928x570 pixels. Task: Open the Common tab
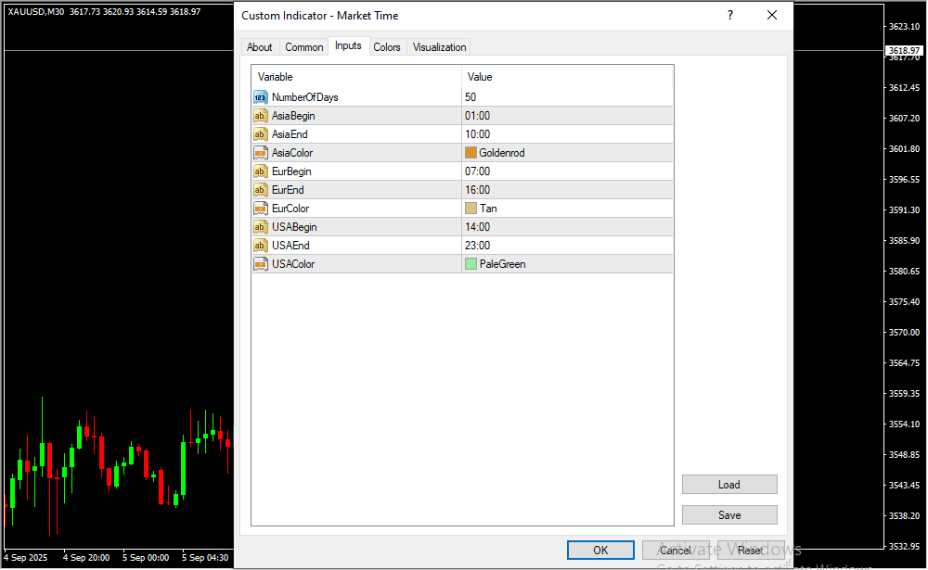(304, 47)
